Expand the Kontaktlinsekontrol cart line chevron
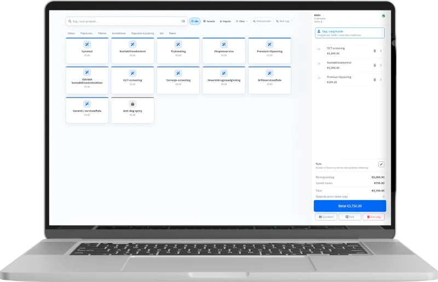The height and width of the screenshot is (282, 438). (381, 65)
